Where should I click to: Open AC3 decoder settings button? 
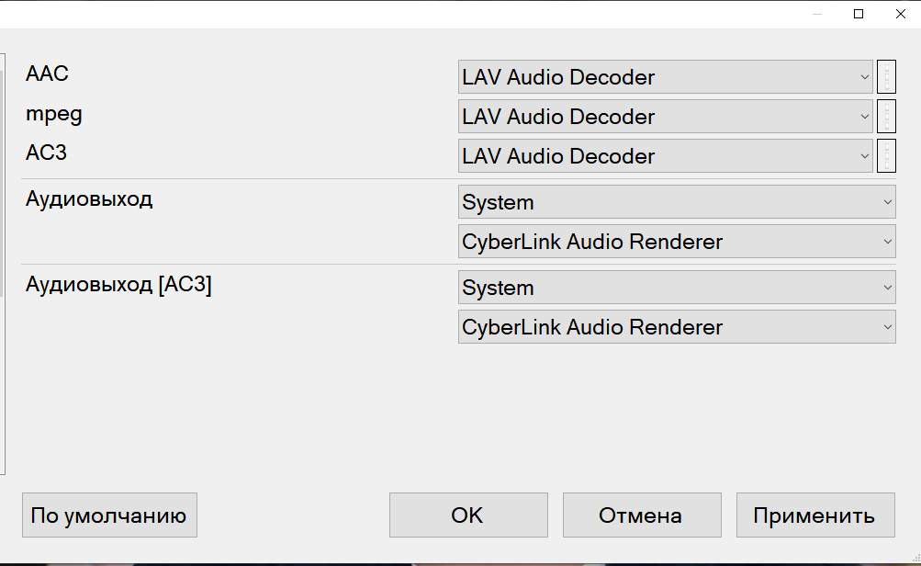coord(886,156)
